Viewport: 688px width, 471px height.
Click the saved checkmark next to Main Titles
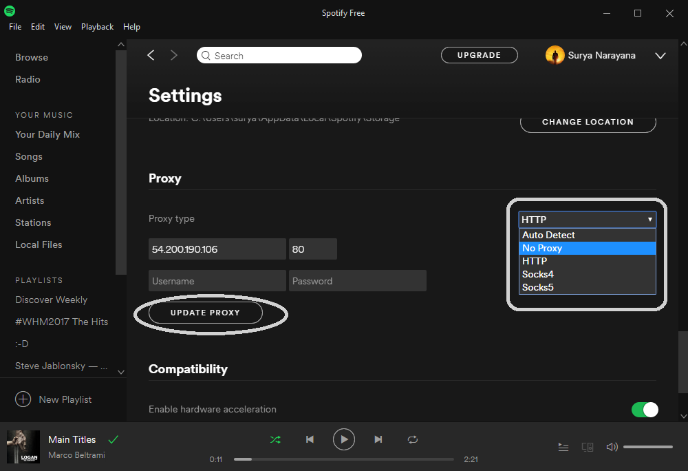(x=114, y=439)
